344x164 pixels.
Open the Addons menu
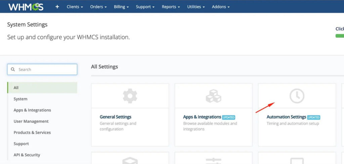[x=221, y=7]
